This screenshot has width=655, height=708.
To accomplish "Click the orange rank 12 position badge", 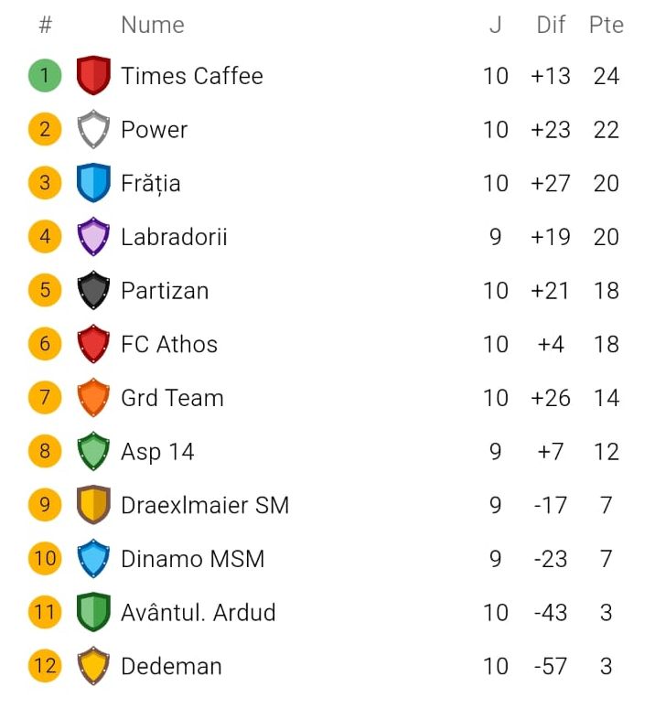I will [x=45, y=666].
